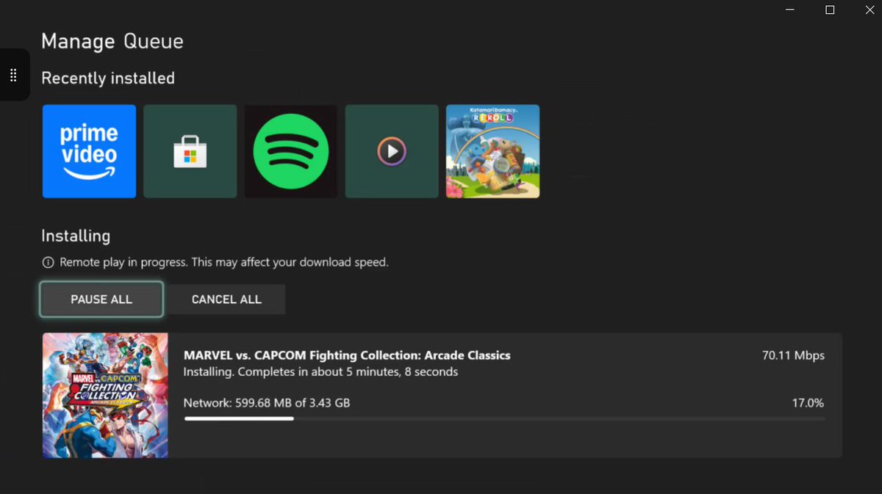882x494 pixels.
Task: Open the media player tile
Action: point(392,151)
